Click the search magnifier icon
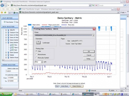Screen dimensions: 129x96 [x=125, y=5]
